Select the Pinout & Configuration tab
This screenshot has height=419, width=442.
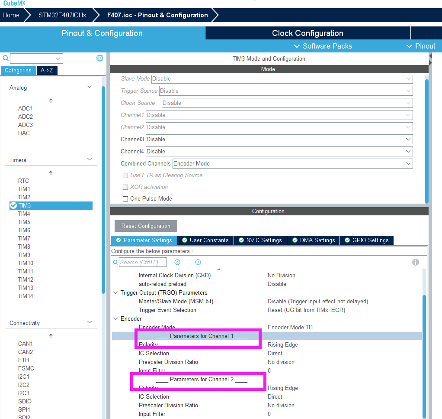102,33
